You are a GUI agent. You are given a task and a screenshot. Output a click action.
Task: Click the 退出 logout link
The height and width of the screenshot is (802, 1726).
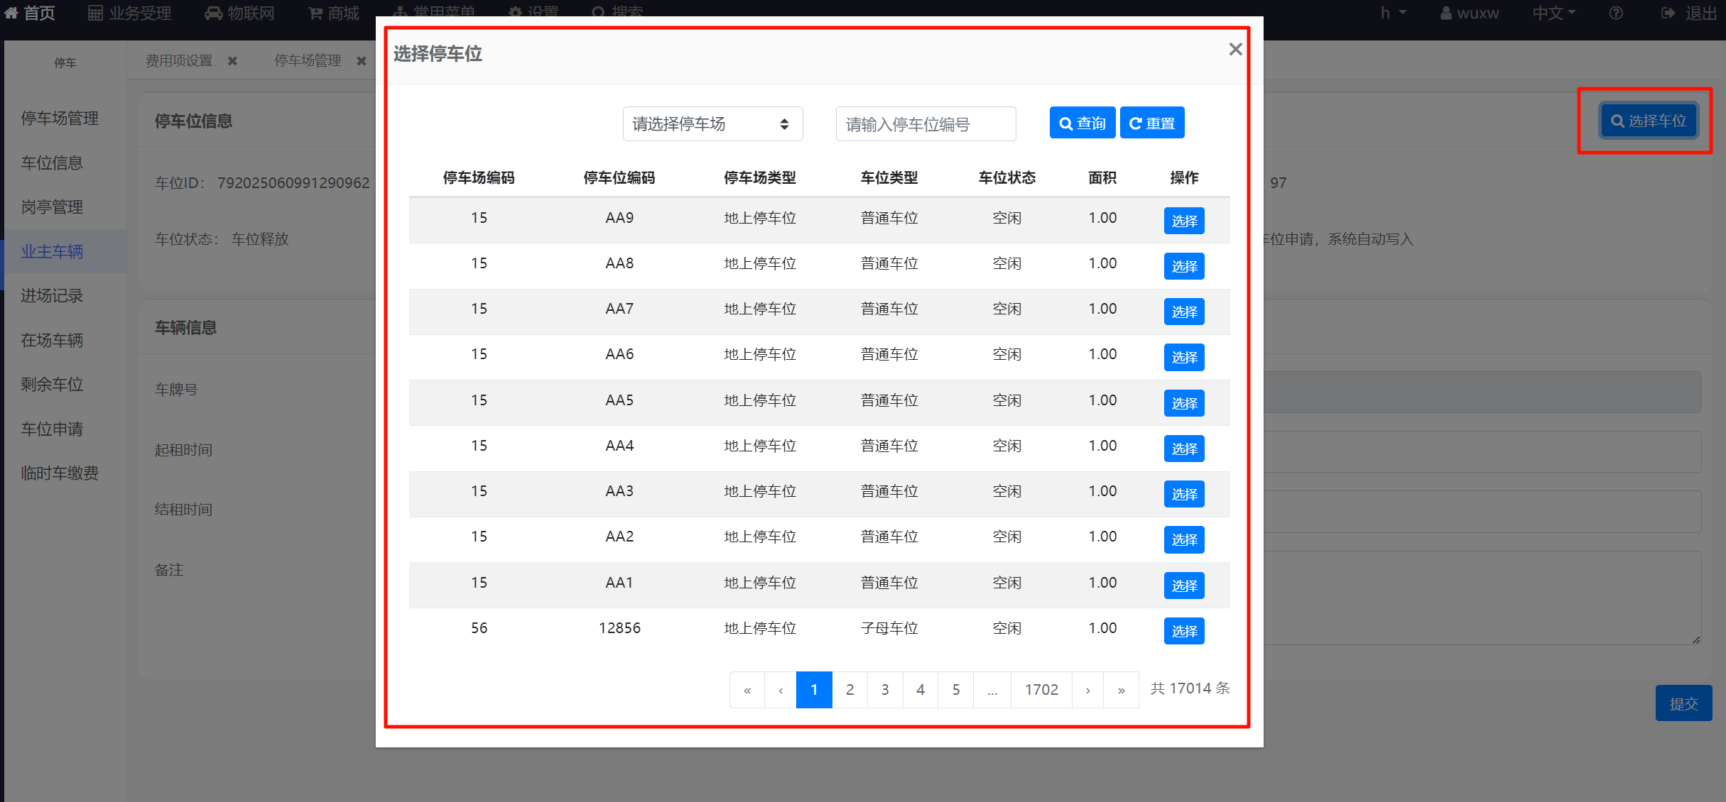tap(1688, 13)
